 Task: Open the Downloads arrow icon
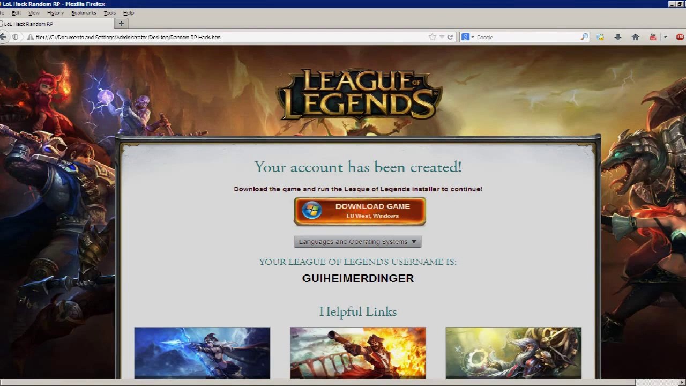click(617, 37)
